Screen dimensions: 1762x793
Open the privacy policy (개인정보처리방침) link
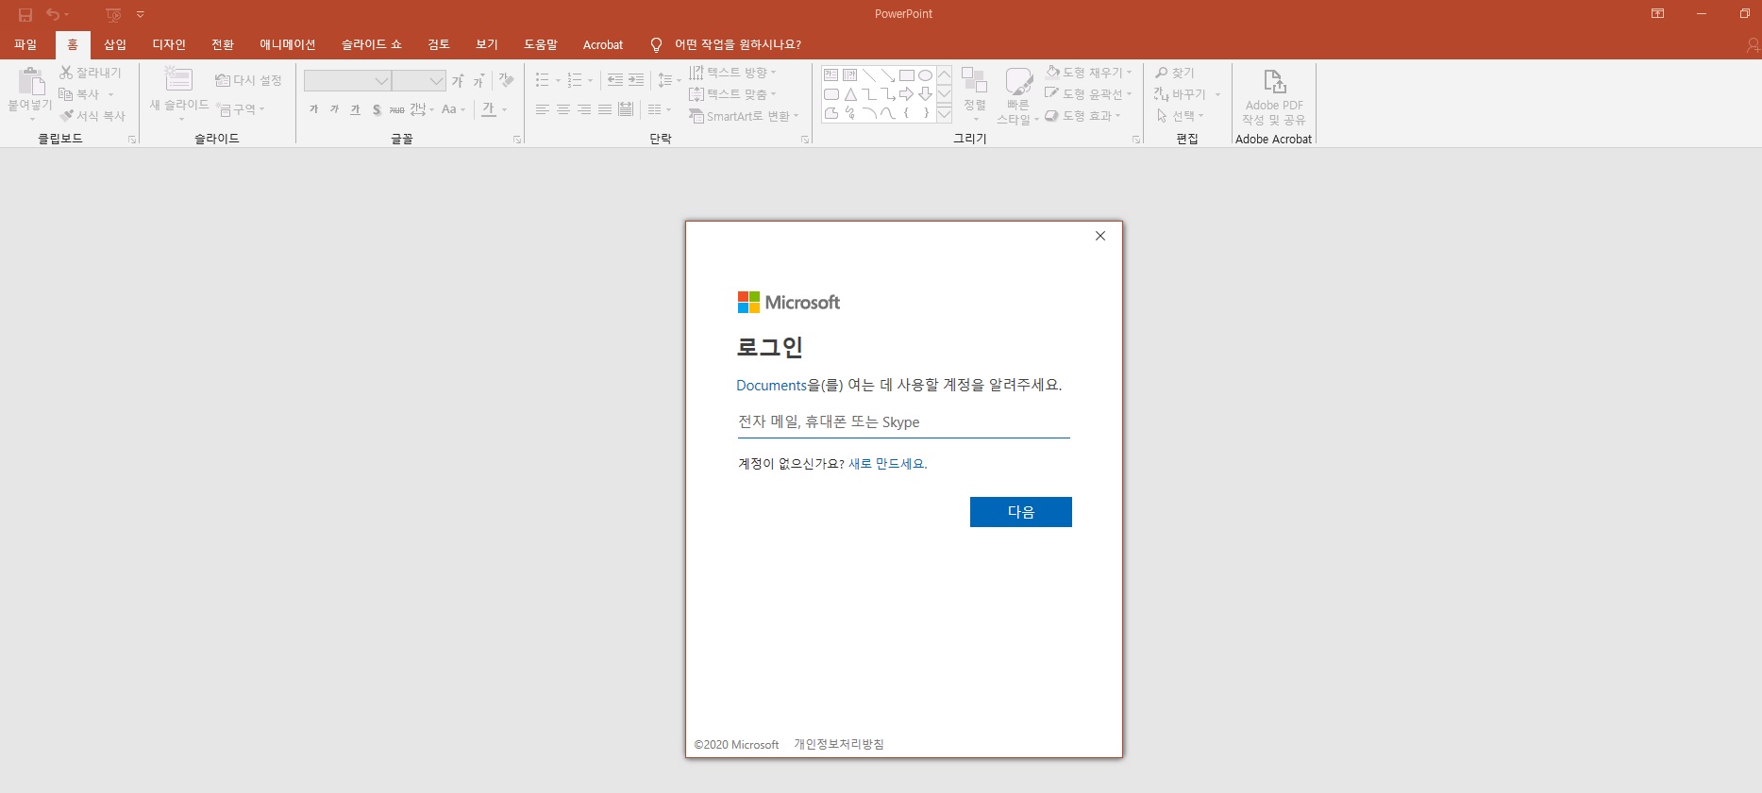pyautogui.click(x=839, y=744)
